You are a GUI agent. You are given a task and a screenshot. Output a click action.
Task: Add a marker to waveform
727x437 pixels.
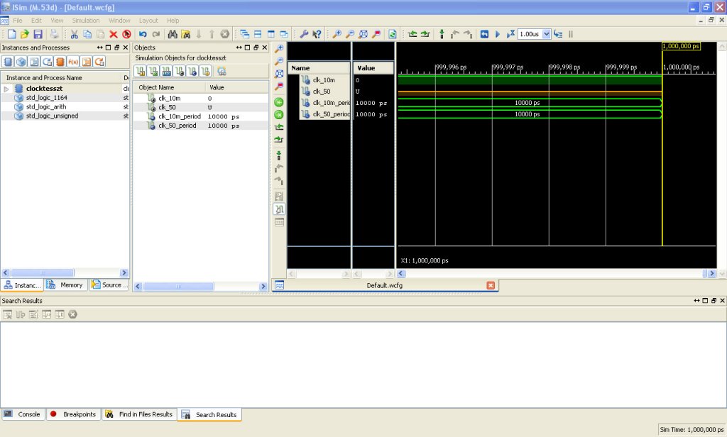coord(442,34)
